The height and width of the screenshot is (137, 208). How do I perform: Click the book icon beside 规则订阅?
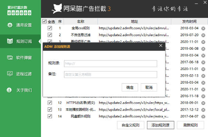pyautogui.click(x=10, y=41)
